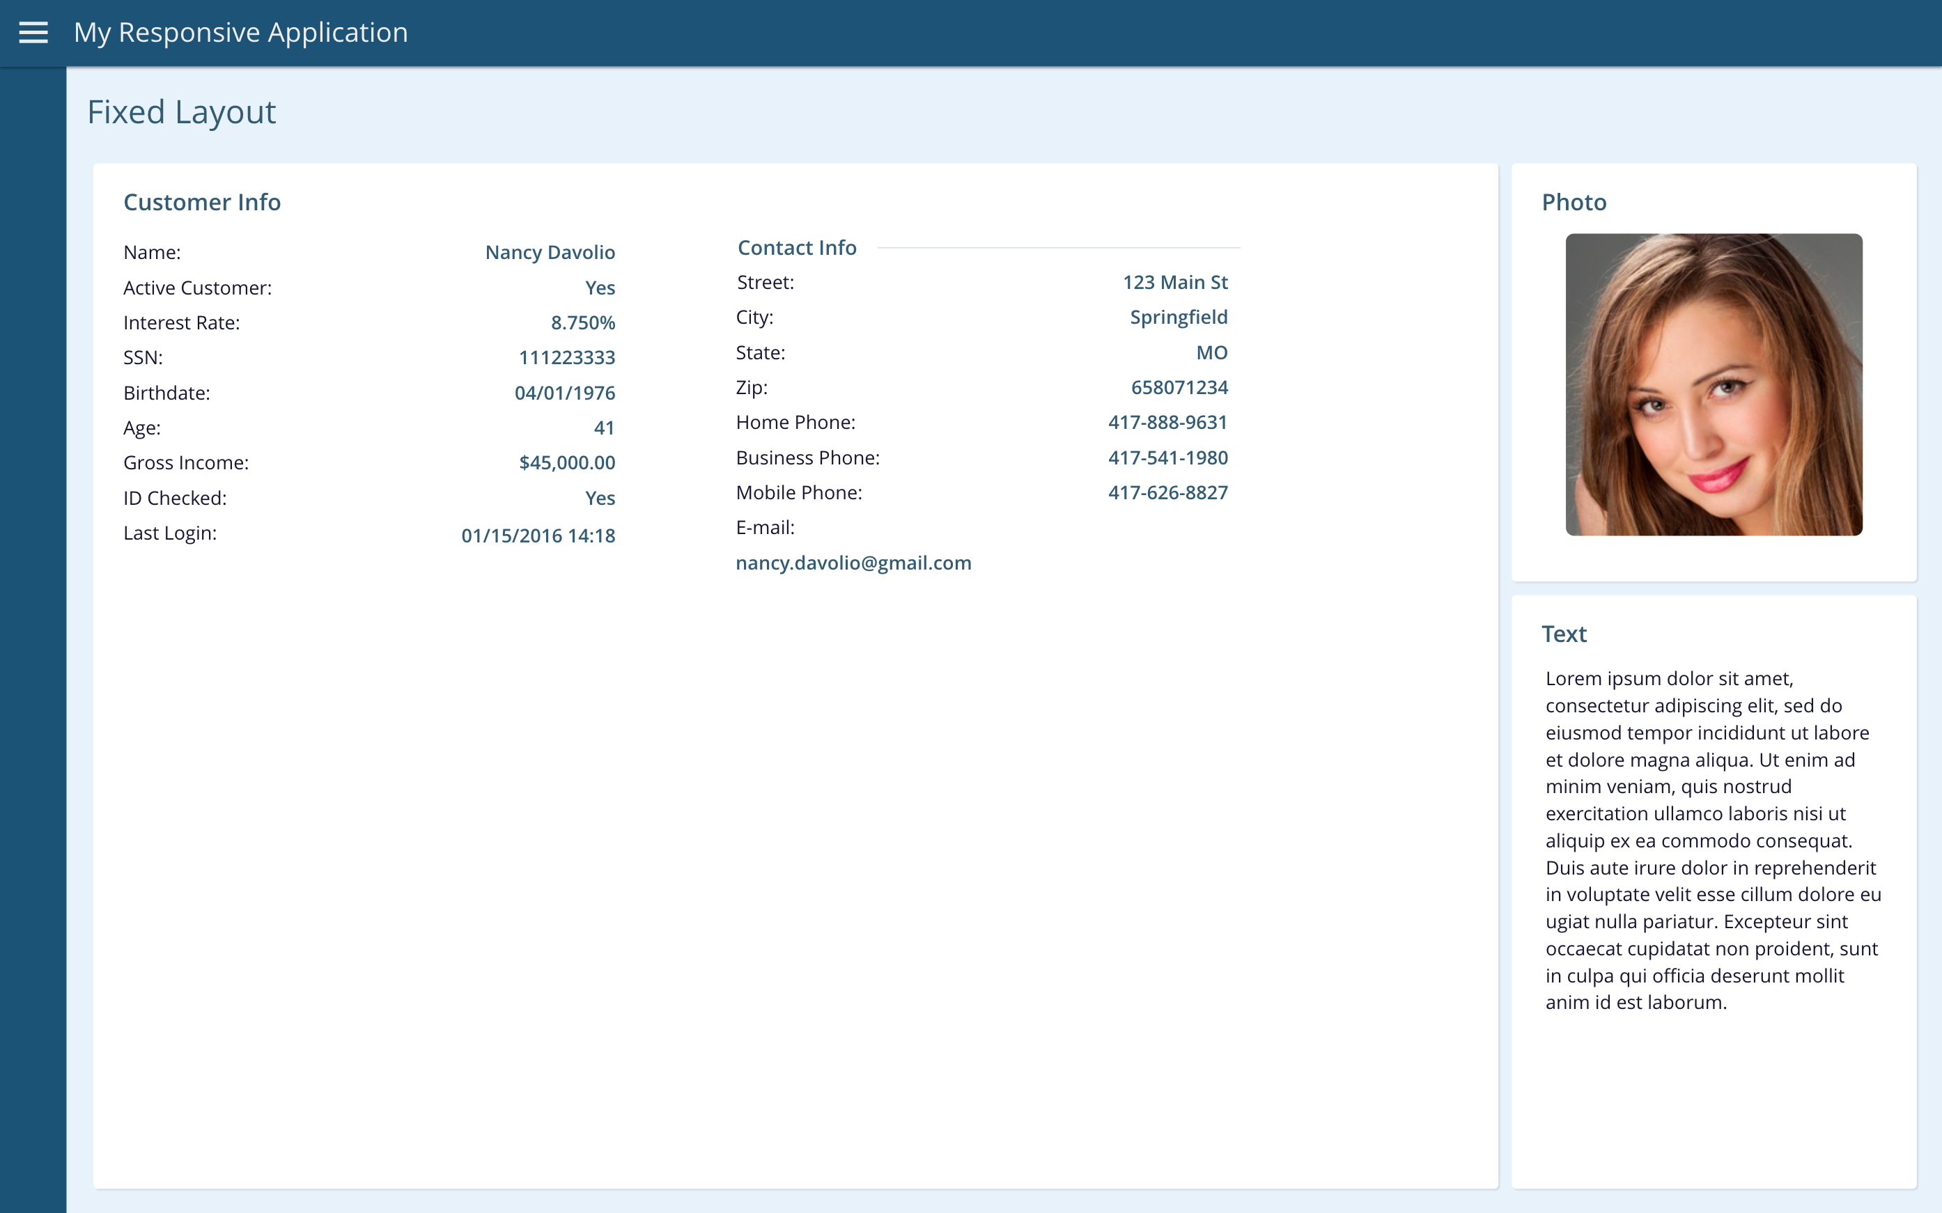1942x1213 pixels.
Task: Click the Mobile Phone number 417-626-8827
Action: pos(1167,492)
